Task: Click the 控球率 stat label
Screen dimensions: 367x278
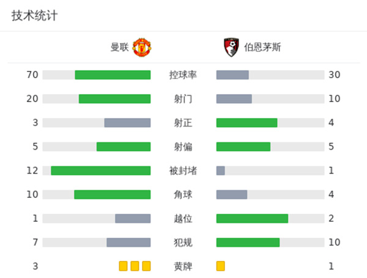Action: 183,75
